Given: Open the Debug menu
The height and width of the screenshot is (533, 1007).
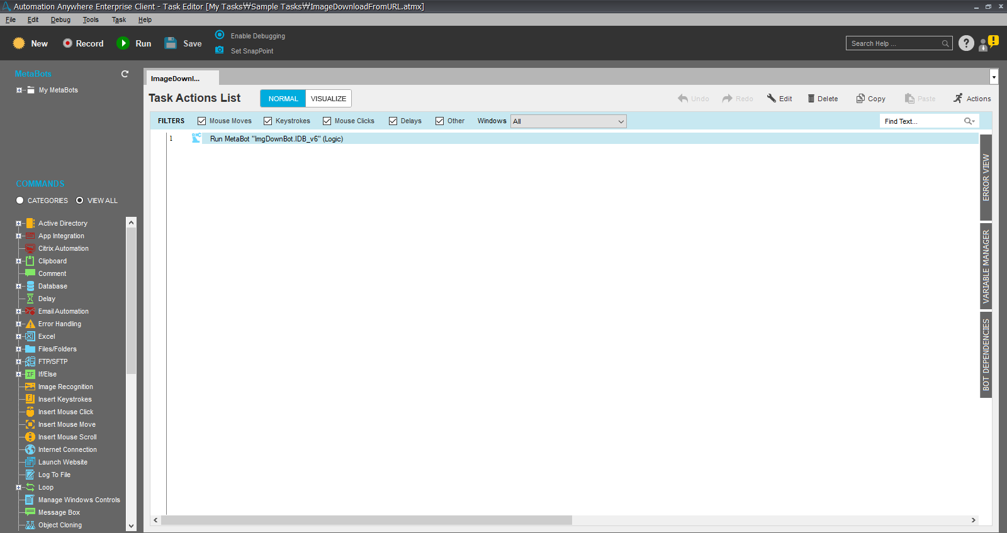Looking at the screenshot, I should (60, 19).
